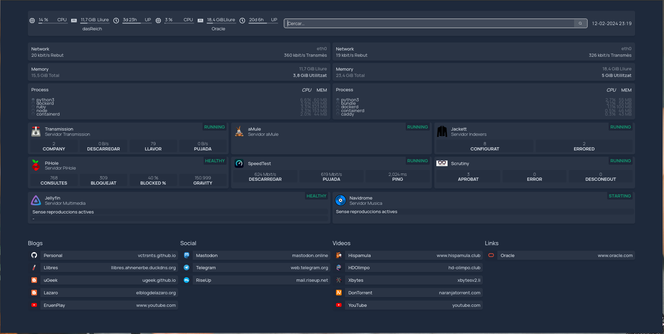664x334 pixels.
Task: Open the Scrutiny service title
Action: pyautogui.click(x=460, y=163)
